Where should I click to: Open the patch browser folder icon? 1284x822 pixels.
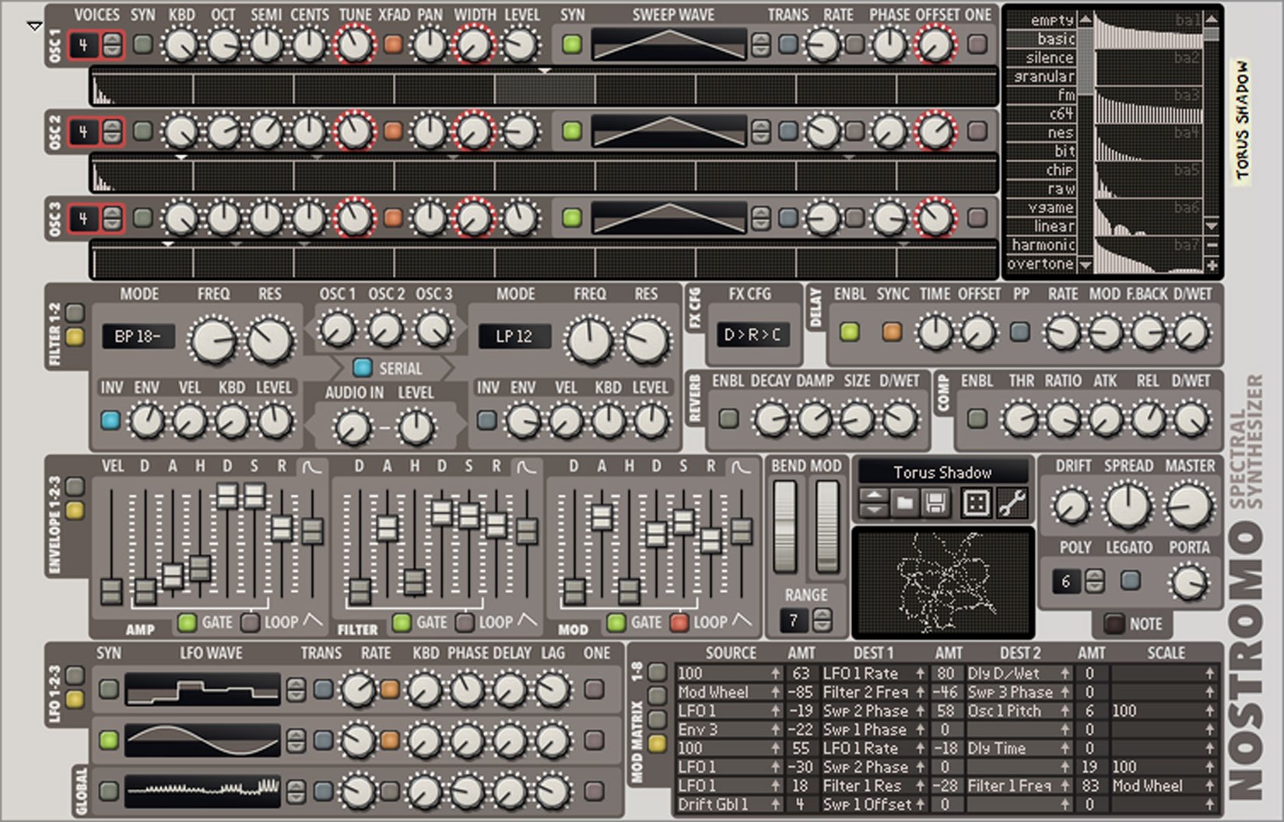pyautogui.click(x=904, y=504)
